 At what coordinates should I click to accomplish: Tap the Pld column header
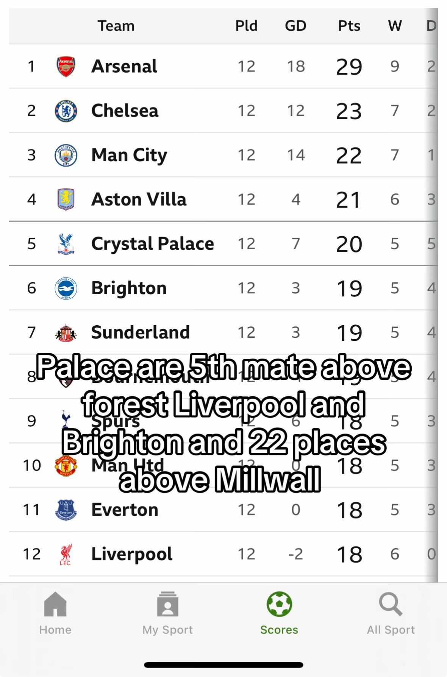246,26
